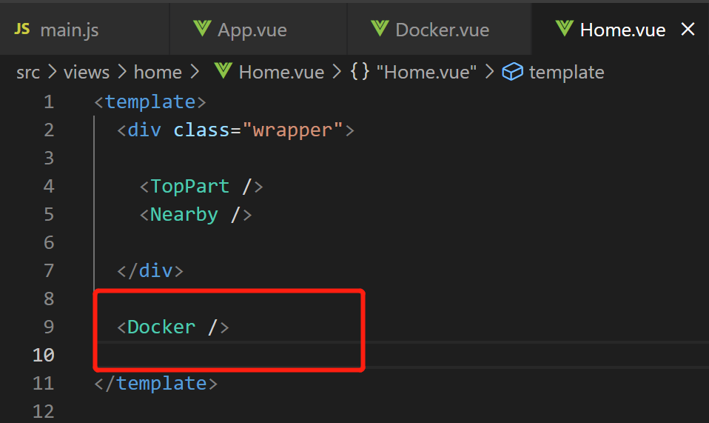The width and height of the screenshot is (709, 423).
Task: Click the Home.vue breadcrumb file name
Action: 281,72
